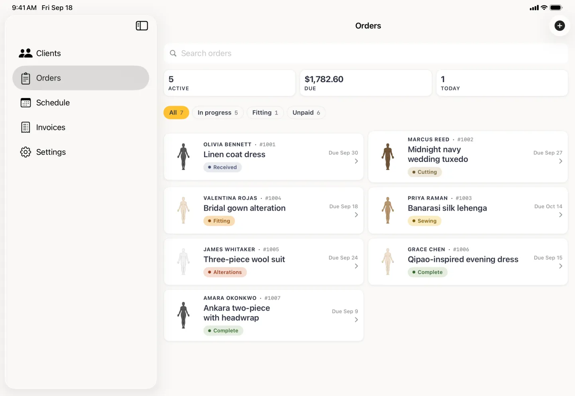Click the Schedule calendar icon

tap(26, 103)
